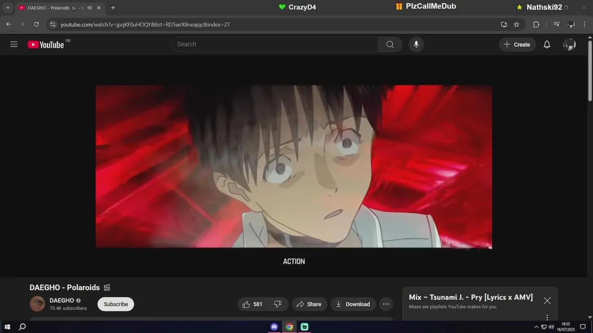
Task: Open the teal app in taskbar
Action: [x=304, y=327]
